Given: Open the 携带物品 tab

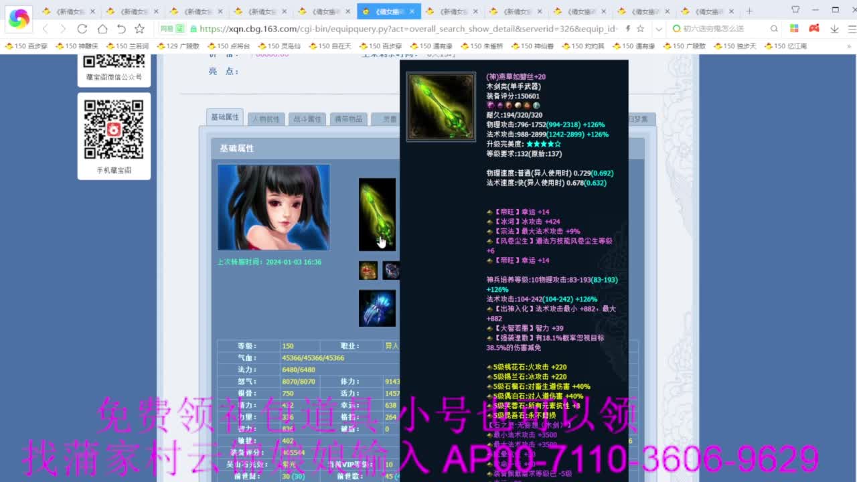Looking at the screenshot, I should click(x=347, y=118).
